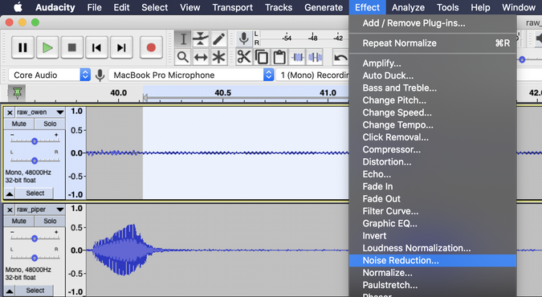The height and width of the screenshot is (297, 542).
Task: Click Silence audio selection icon
Action: (x=315, y=57)
